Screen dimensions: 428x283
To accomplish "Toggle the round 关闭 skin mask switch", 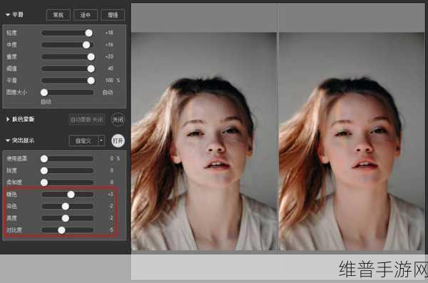I will [118, 120].
